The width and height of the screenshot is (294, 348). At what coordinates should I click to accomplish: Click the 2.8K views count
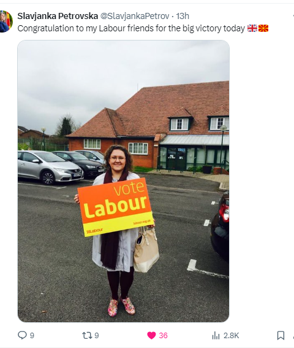click(231, 335)
